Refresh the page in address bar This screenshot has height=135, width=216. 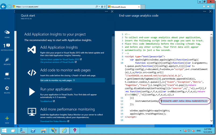[105, 6]
